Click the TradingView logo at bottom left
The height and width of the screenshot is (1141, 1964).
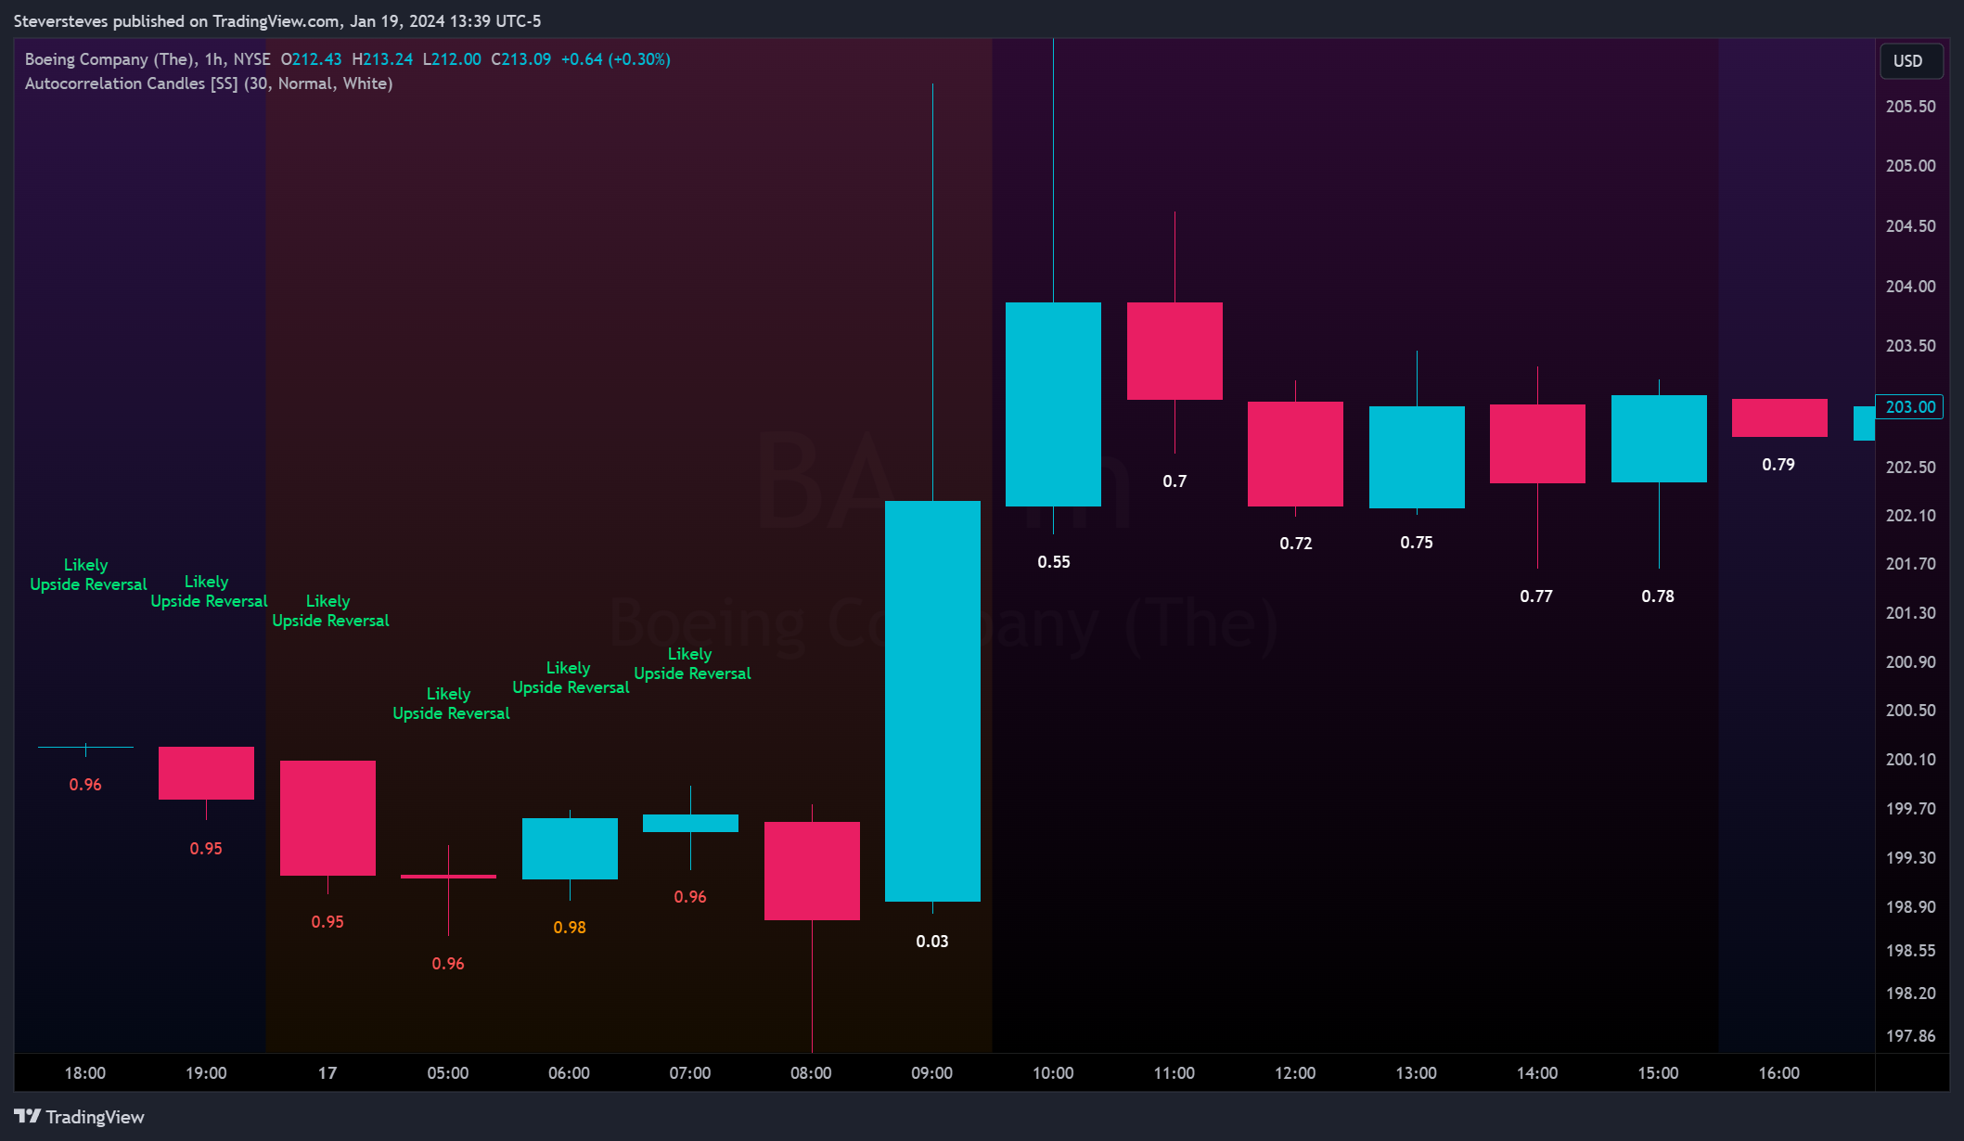pyautogui.click(x=79, y=1117)
